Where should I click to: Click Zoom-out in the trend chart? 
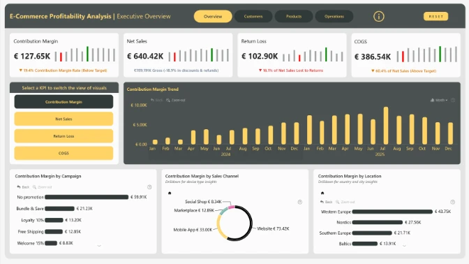[176, 100]
